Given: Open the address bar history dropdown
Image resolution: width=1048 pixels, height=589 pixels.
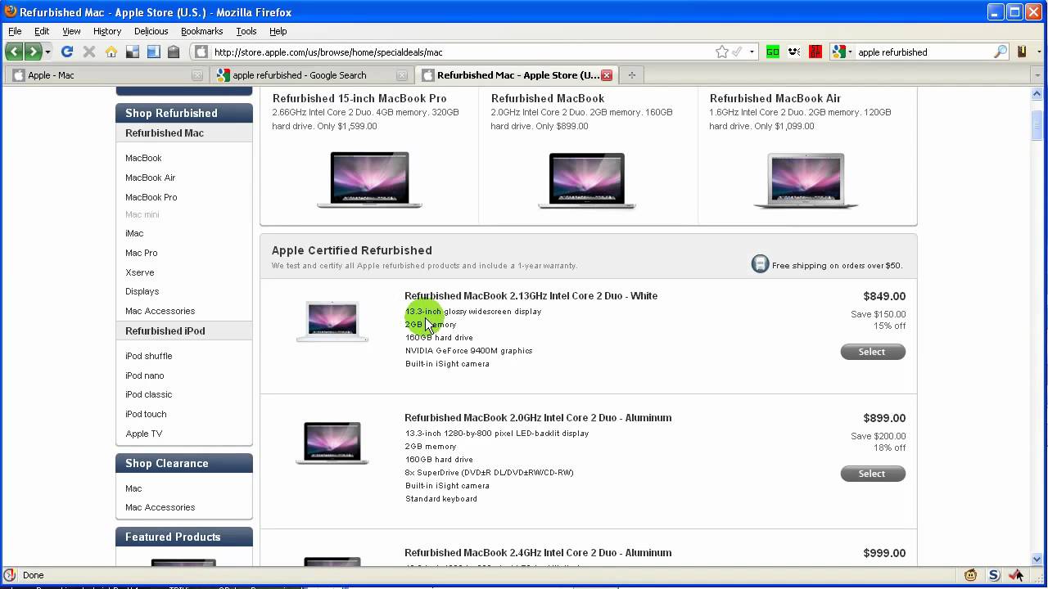Looking at the screenshot, I should (752, 52).
